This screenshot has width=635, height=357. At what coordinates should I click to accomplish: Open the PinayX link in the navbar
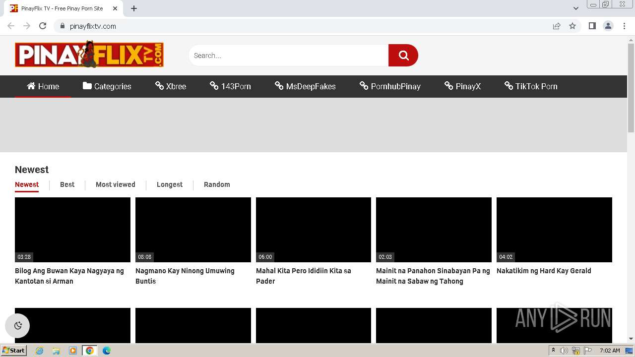coord(463,86)
